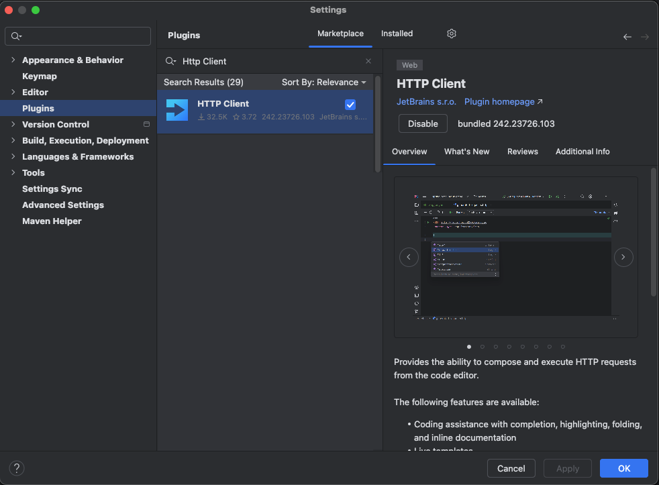Viewport: 659px width, 485px height.
Task: Show previous screenshot in carousel
Action: (409, 257)
